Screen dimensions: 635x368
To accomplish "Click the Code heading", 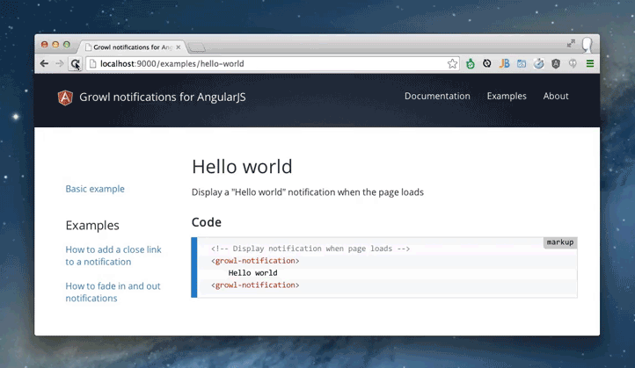I will (x=207, y=222).
